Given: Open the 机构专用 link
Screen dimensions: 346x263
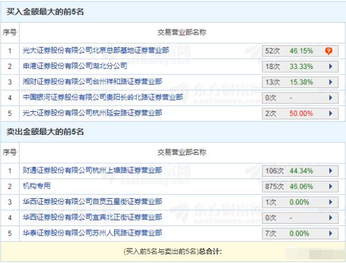Looking at the screenshot, I should [x=37, y=186].
